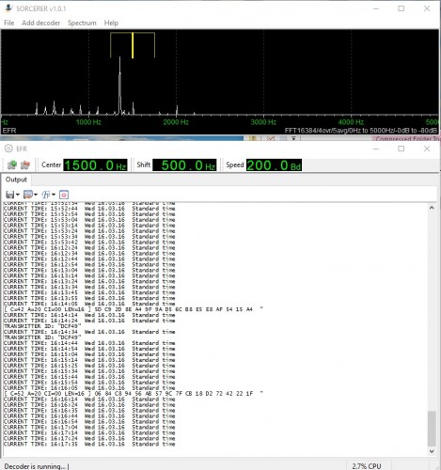Open the Add decoder menu
The width and height of the screenshot is (441, 470).
[x=40, y=23]
